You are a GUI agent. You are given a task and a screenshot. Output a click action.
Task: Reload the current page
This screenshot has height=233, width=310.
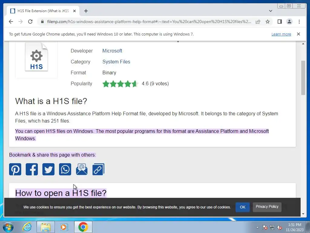30,22
